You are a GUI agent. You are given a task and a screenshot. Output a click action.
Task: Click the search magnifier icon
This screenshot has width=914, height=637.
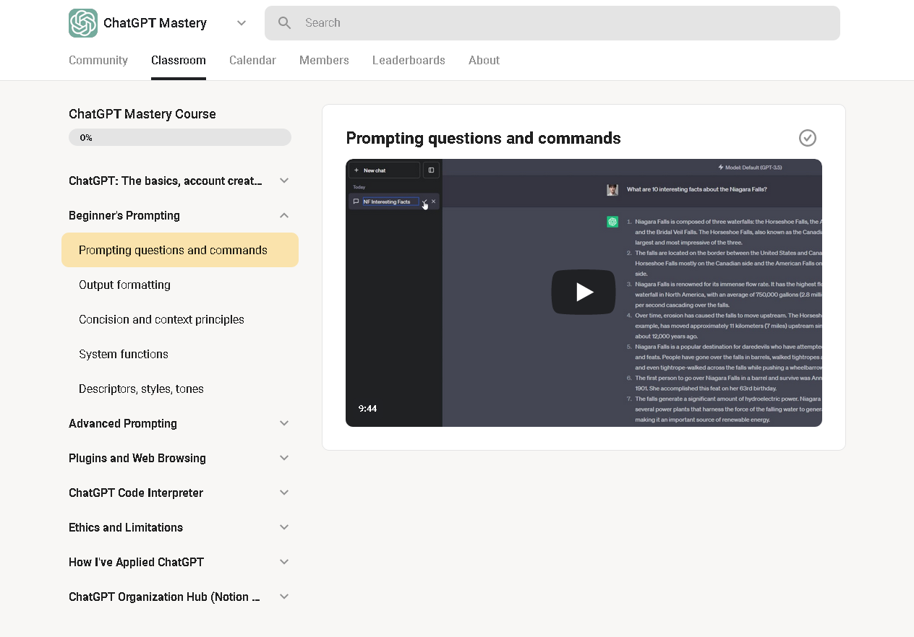pyautogui.click(x=285, y=23)
